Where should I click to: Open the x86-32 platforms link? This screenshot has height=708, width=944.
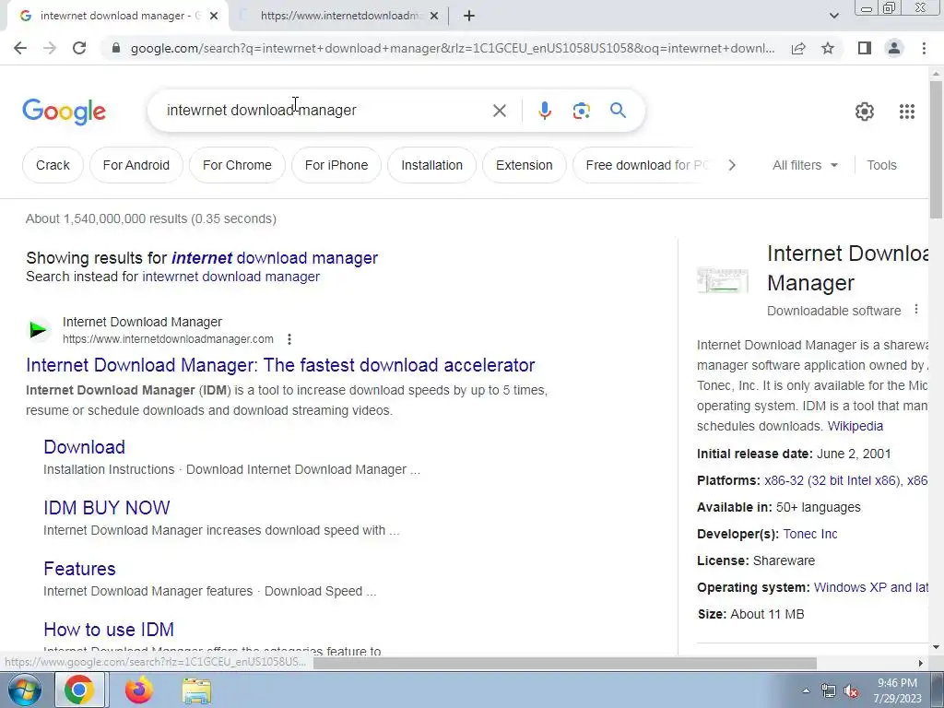point(833,480)
